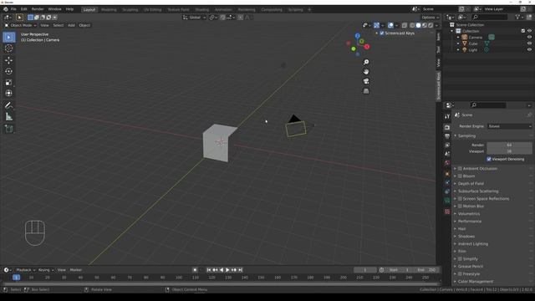Screen dimensions: 535x301
Task: Select the Add Cube tool
Action: [9, 129]
